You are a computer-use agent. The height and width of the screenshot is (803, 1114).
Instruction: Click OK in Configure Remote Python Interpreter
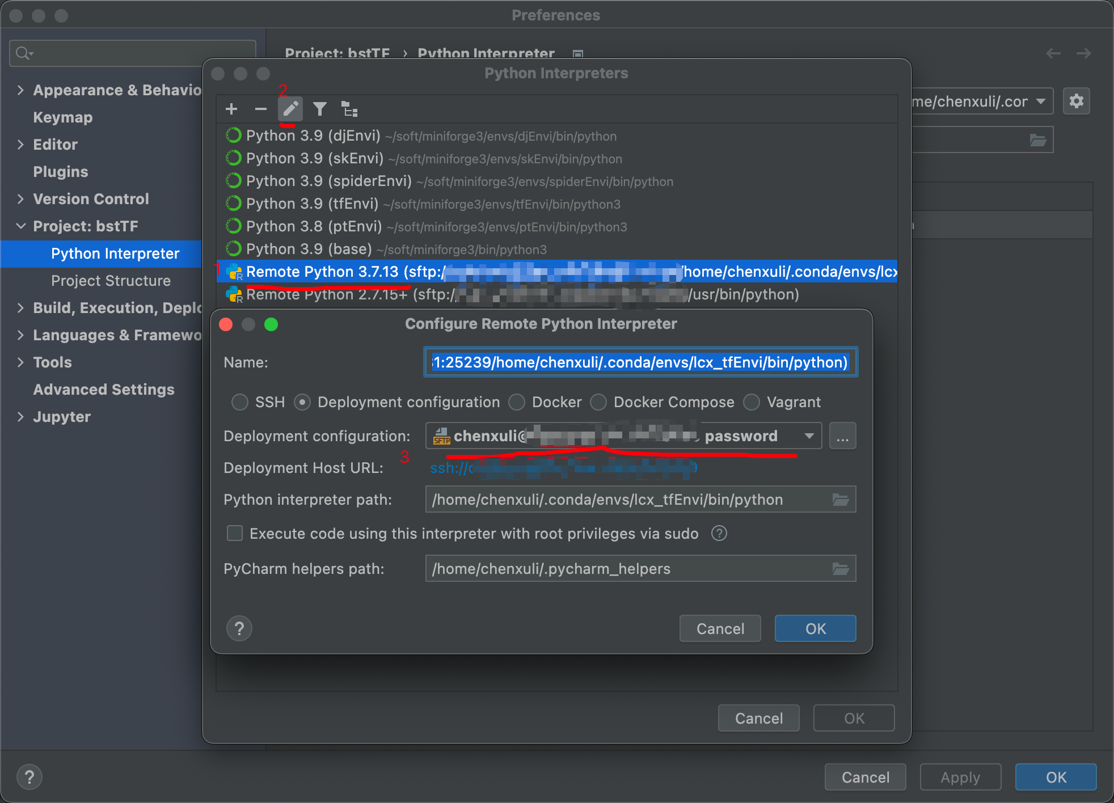point(816,628)
